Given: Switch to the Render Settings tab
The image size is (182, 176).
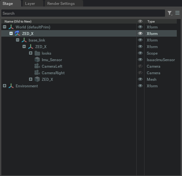Looking at the screenshot, I should [61, 4].
